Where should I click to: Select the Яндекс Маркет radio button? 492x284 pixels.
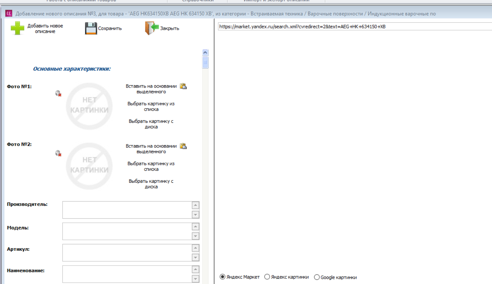[x=222, y=277]
